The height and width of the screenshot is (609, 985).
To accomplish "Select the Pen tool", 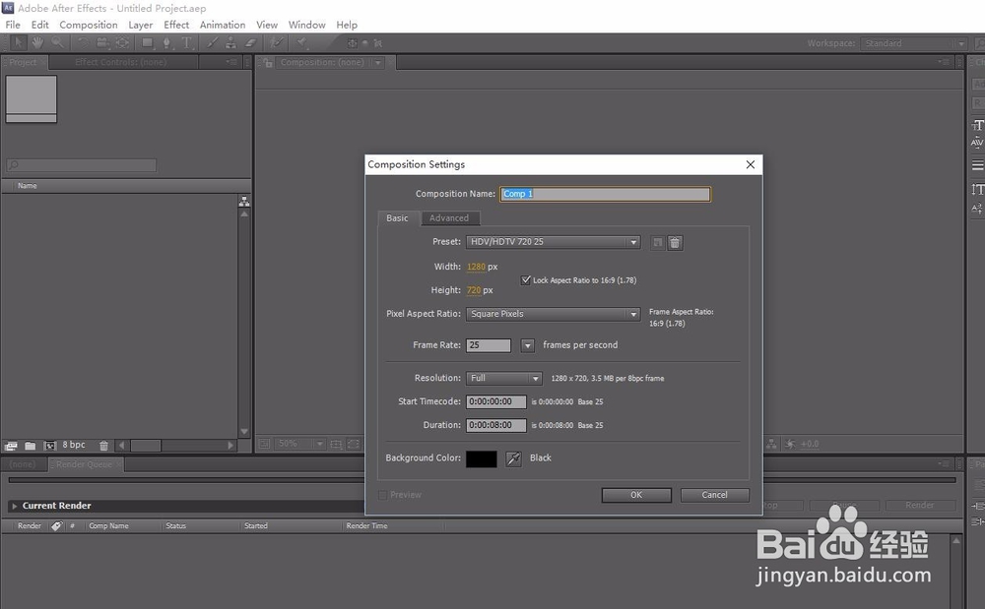I will pos(167,42).
